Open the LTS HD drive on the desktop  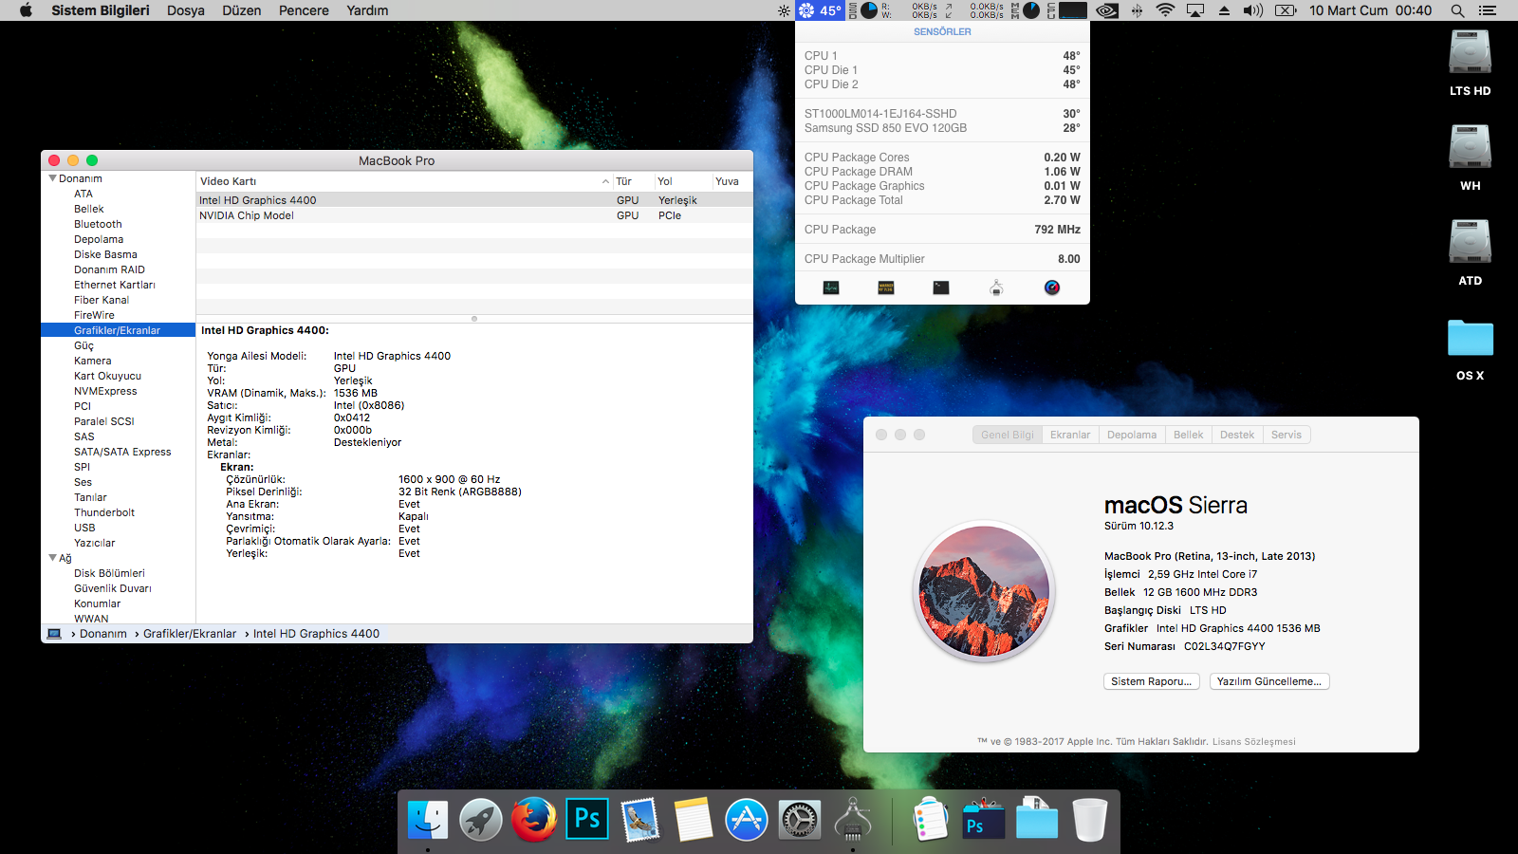click(x=1470, y=55)
